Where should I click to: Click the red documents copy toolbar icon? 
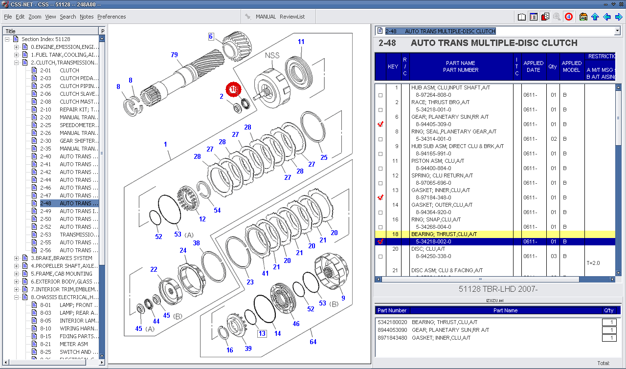[545, 17]
